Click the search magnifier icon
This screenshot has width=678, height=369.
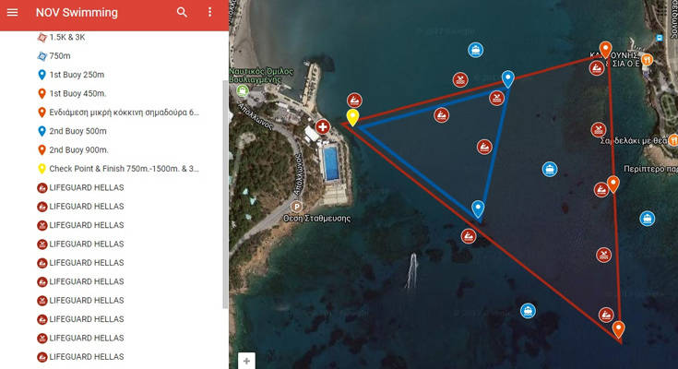tap(182, 13)
